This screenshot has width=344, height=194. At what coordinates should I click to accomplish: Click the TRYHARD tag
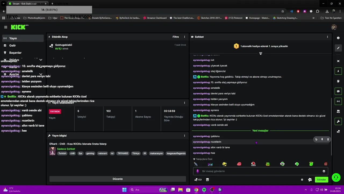123,153
